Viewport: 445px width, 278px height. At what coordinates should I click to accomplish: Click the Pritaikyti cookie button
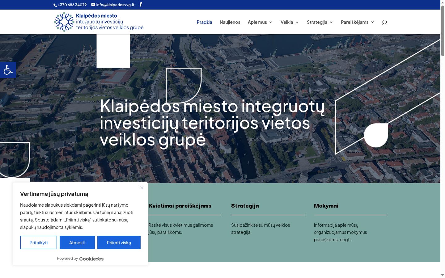(39, 242)
